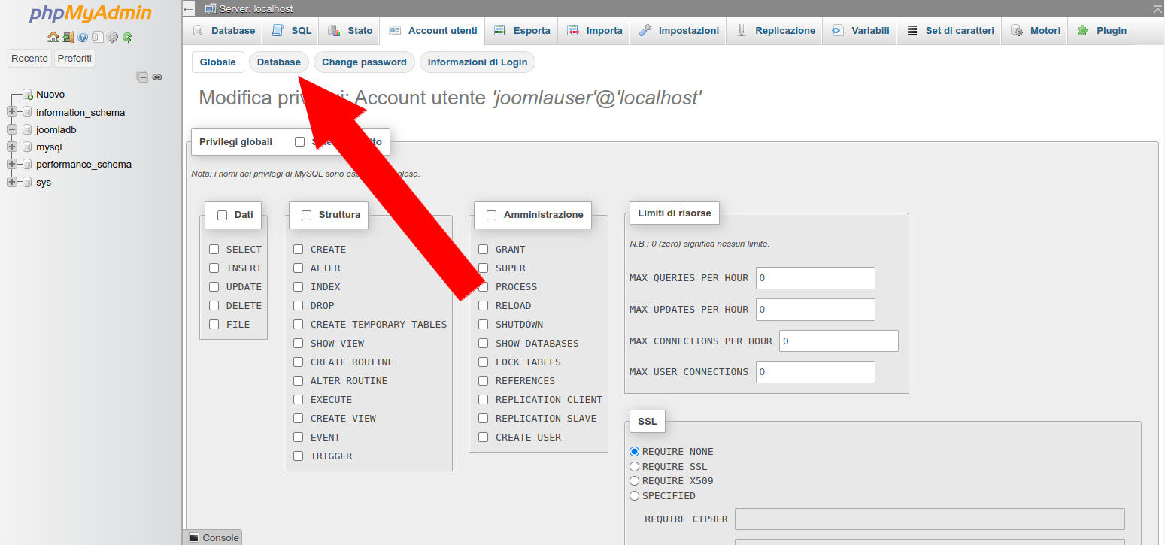1165x545 pixels.
Task: Select REQUIRE NONE radio button
Action: 634,452
